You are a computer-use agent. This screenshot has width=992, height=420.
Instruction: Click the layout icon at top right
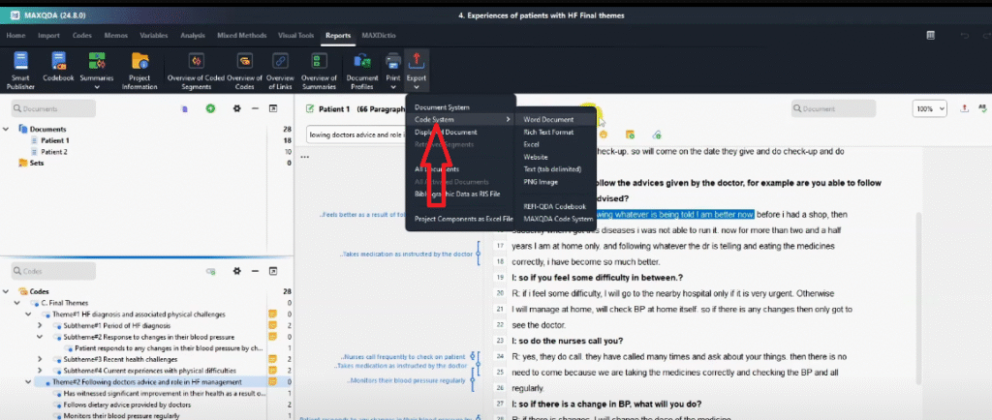tap(931, 36)
